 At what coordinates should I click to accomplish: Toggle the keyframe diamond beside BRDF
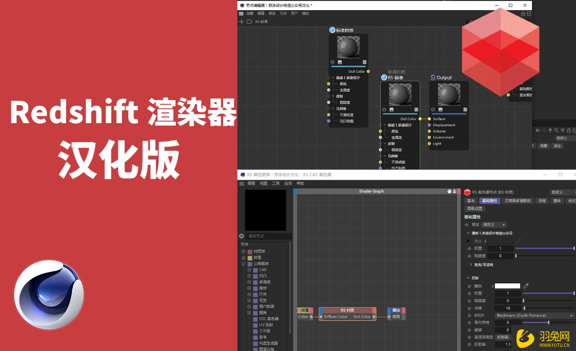click(x=468, y=316)
